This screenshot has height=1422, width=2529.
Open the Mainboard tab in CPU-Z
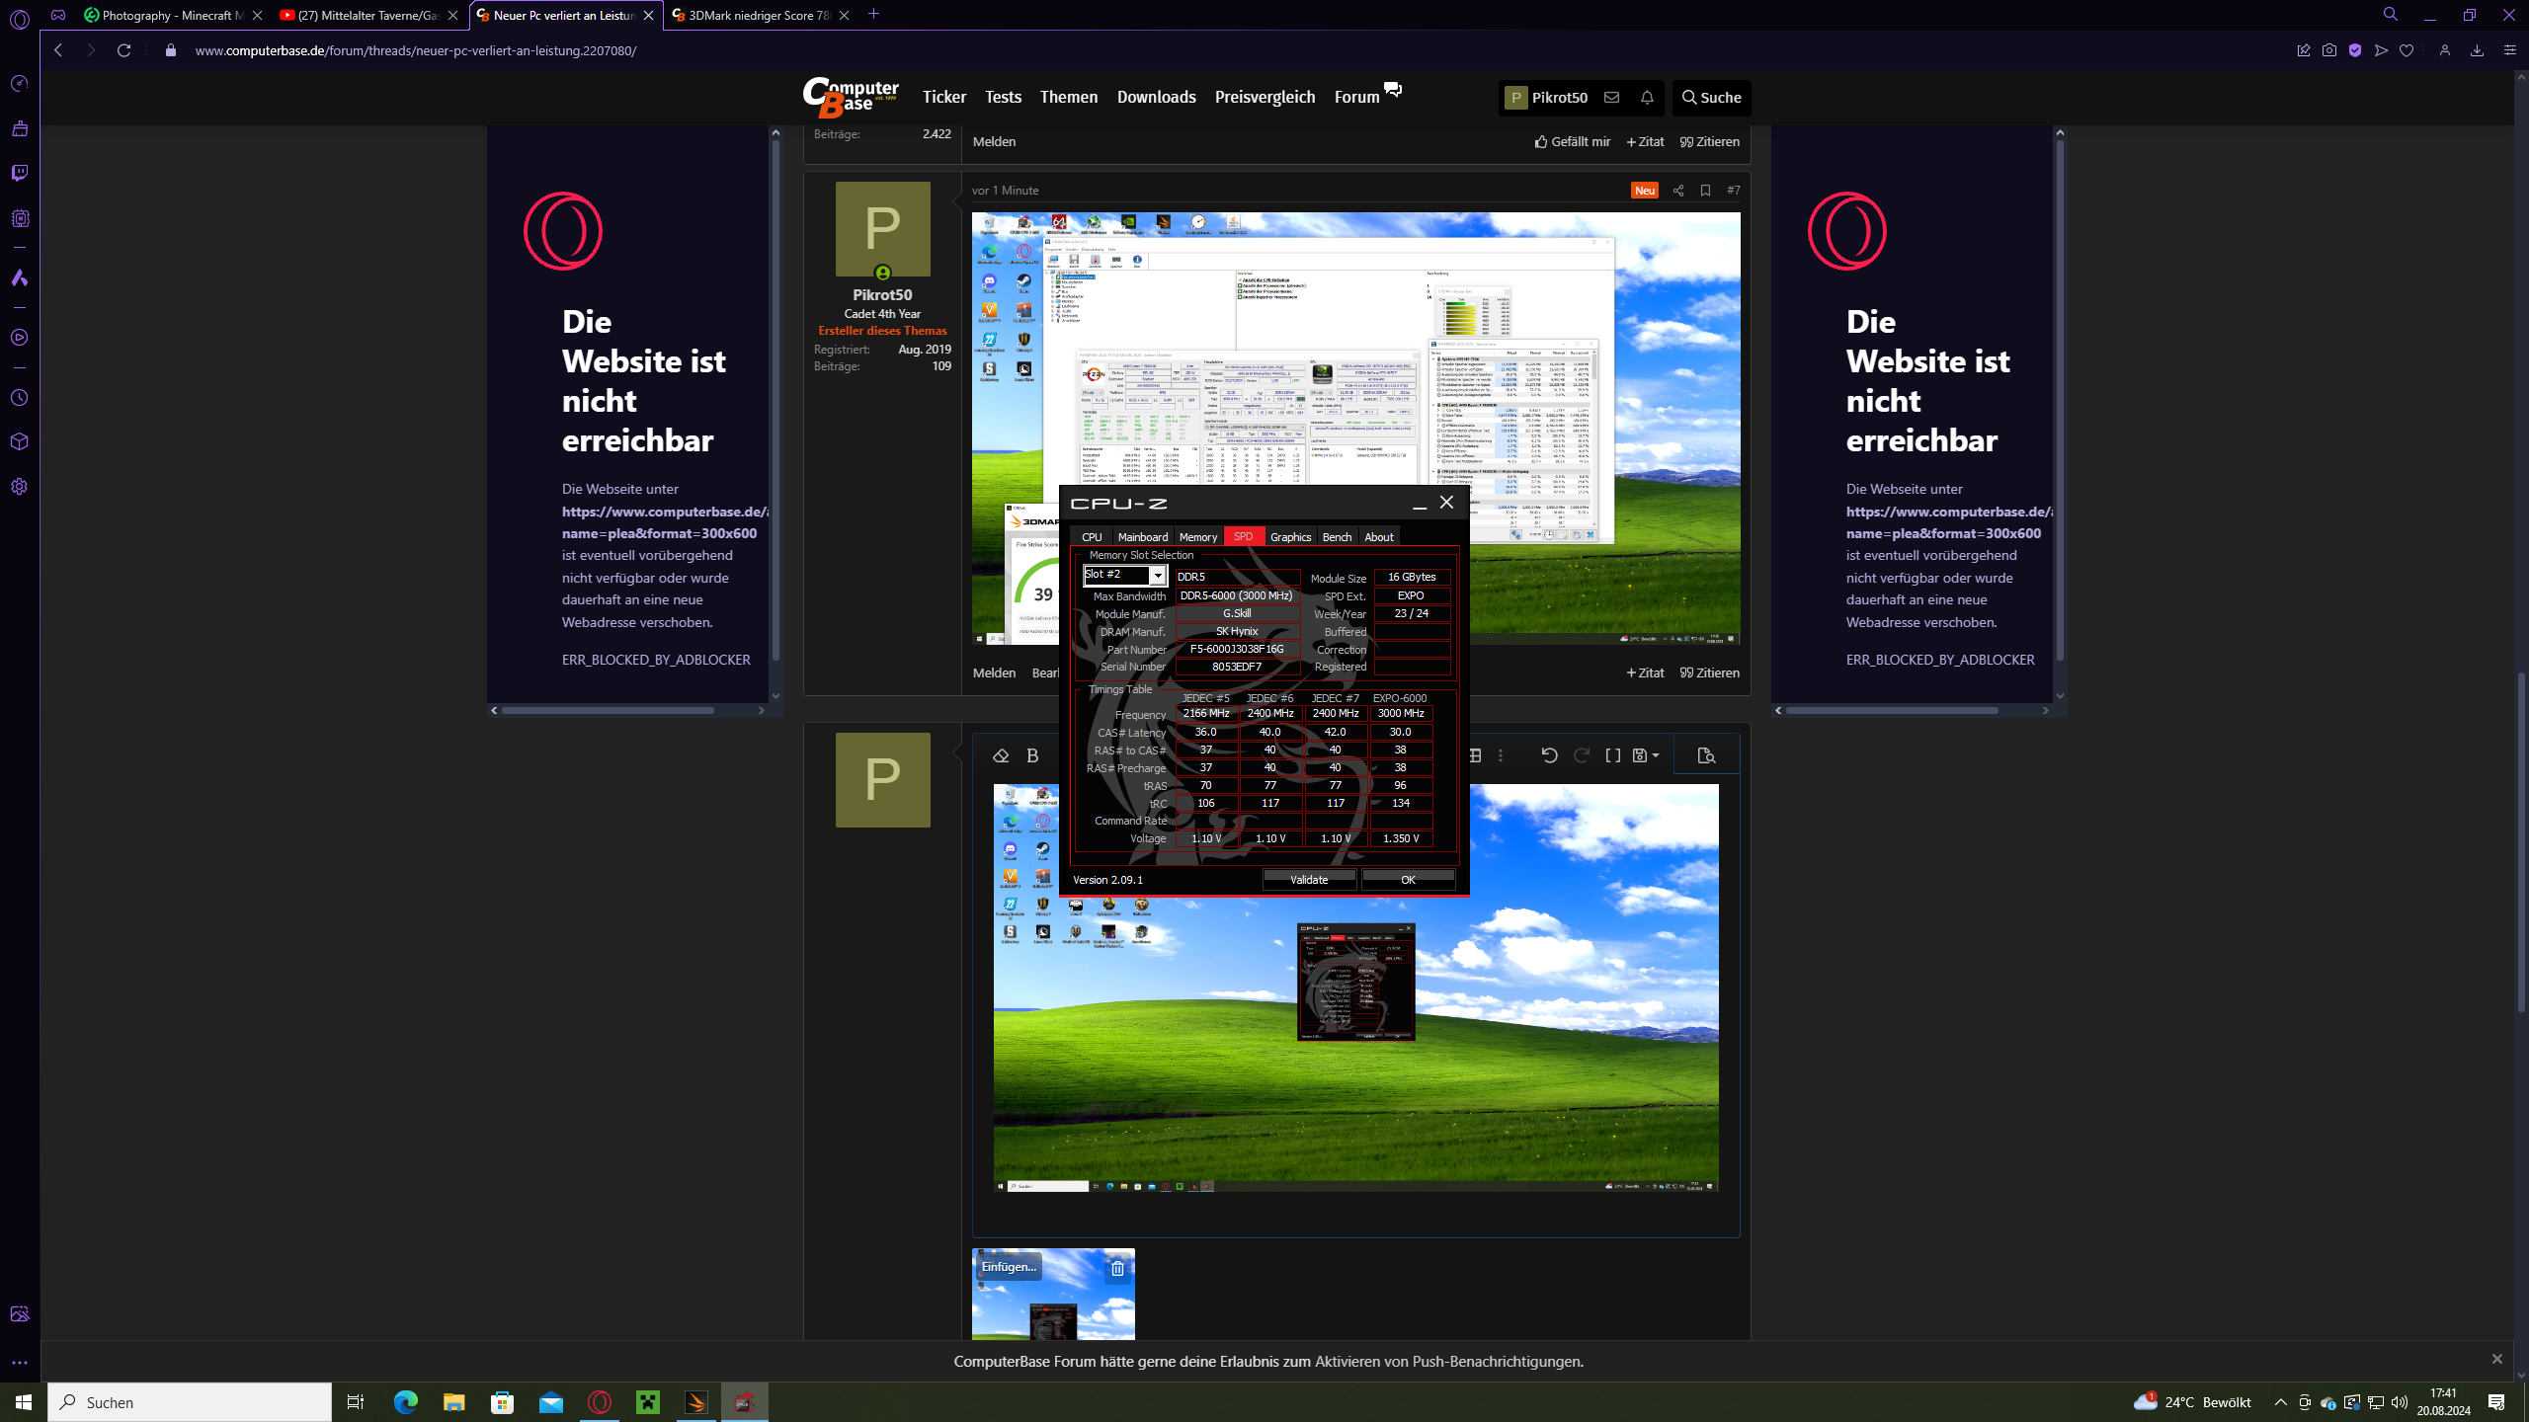click(x=1142, y=537)
